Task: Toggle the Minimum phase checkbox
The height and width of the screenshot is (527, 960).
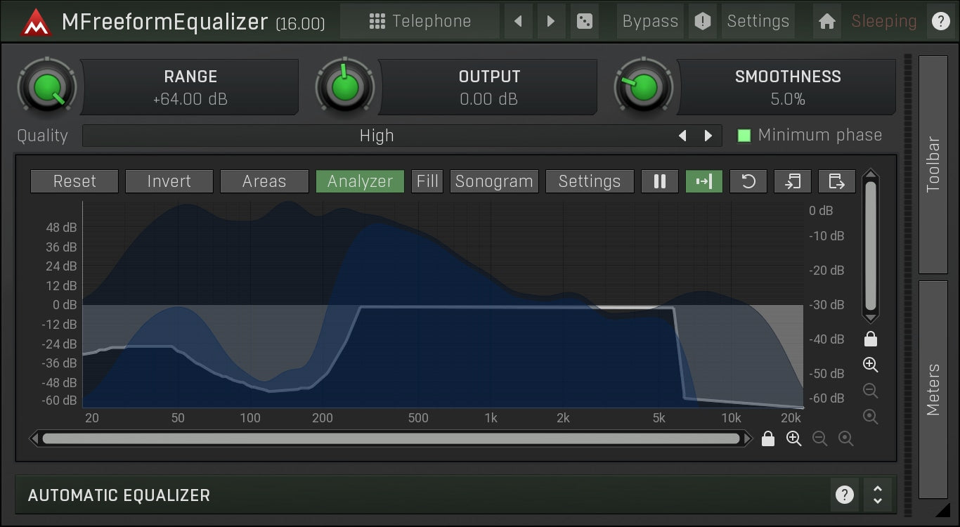Action: click(744, 136)
